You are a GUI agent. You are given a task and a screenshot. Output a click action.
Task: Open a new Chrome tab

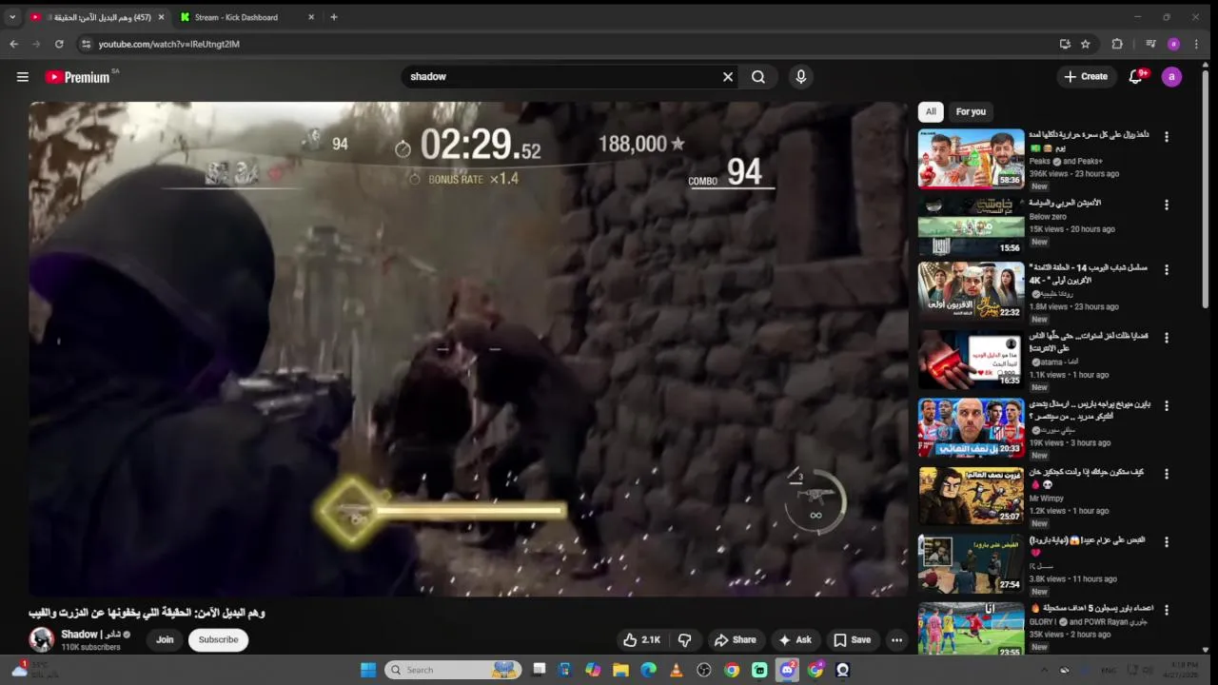(333, 17)
